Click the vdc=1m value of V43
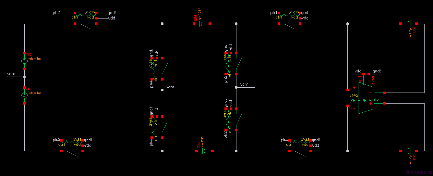Image resolution: width=433 pixels, height=176 pixels. 35,93
